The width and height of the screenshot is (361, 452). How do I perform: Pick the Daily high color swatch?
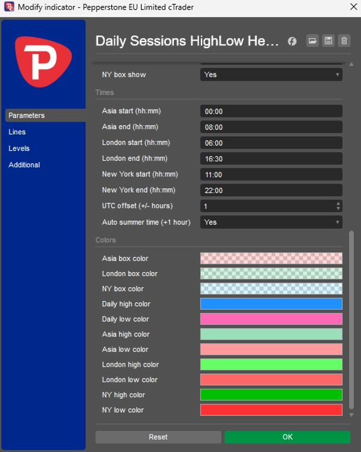[x=271, y=304]
